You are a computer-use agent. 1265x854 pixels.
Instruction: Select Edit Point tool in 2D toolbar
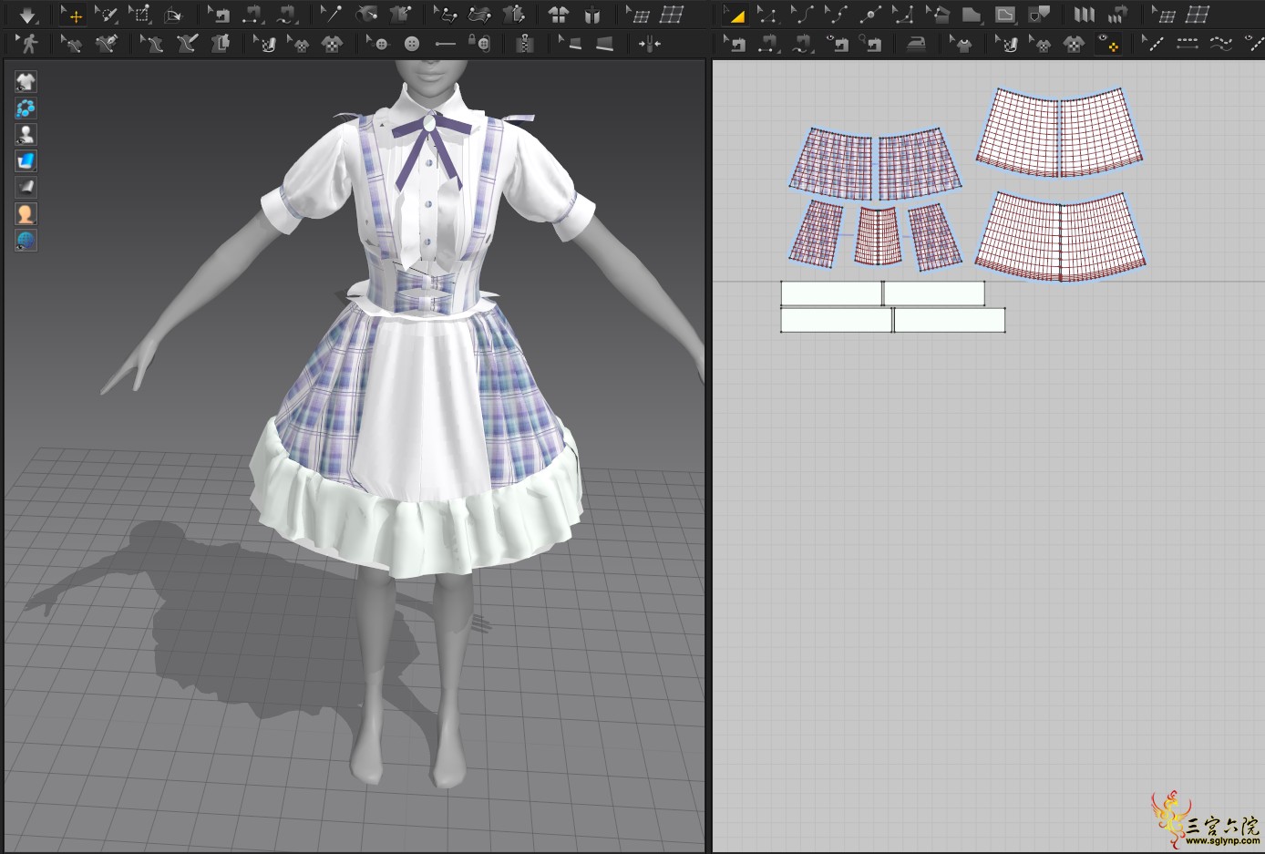767,15
